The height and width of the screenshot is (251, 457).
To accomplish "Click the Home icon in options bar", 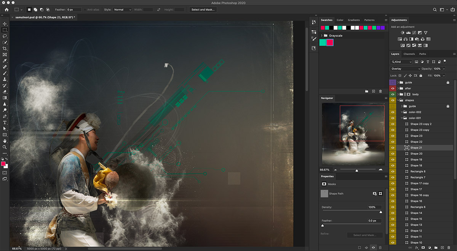I will pos(6,9).
